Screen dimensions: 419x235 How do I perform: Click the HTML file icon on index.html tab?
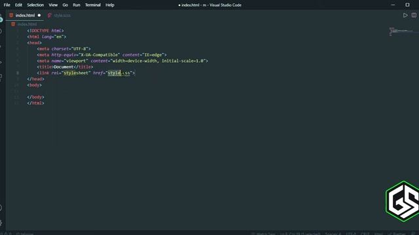coord(11,15)
